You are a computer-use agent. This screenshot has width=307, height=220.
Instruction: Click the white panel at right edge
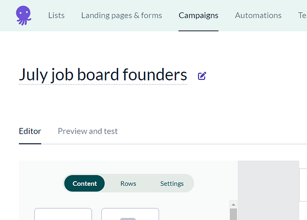pyautogui.click(x=303, y=194)
